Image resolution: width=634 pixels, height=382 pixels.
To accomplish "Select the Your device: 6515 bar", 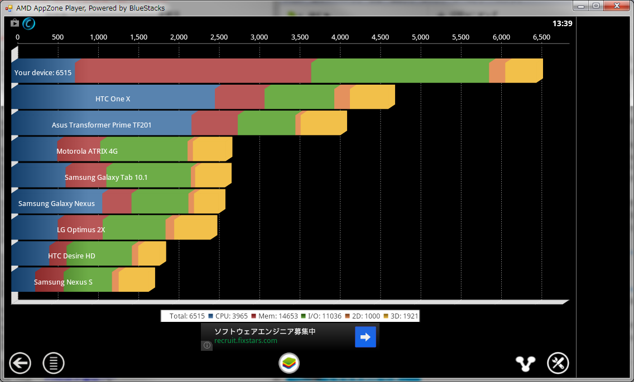I will (x=277, y=71).
